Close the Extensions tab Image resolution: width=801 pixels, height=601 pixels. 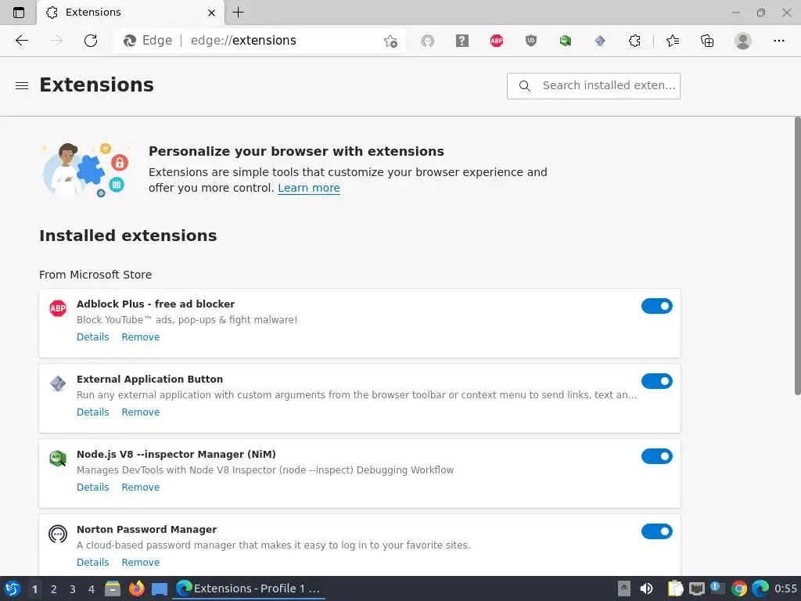pos(211,13)
